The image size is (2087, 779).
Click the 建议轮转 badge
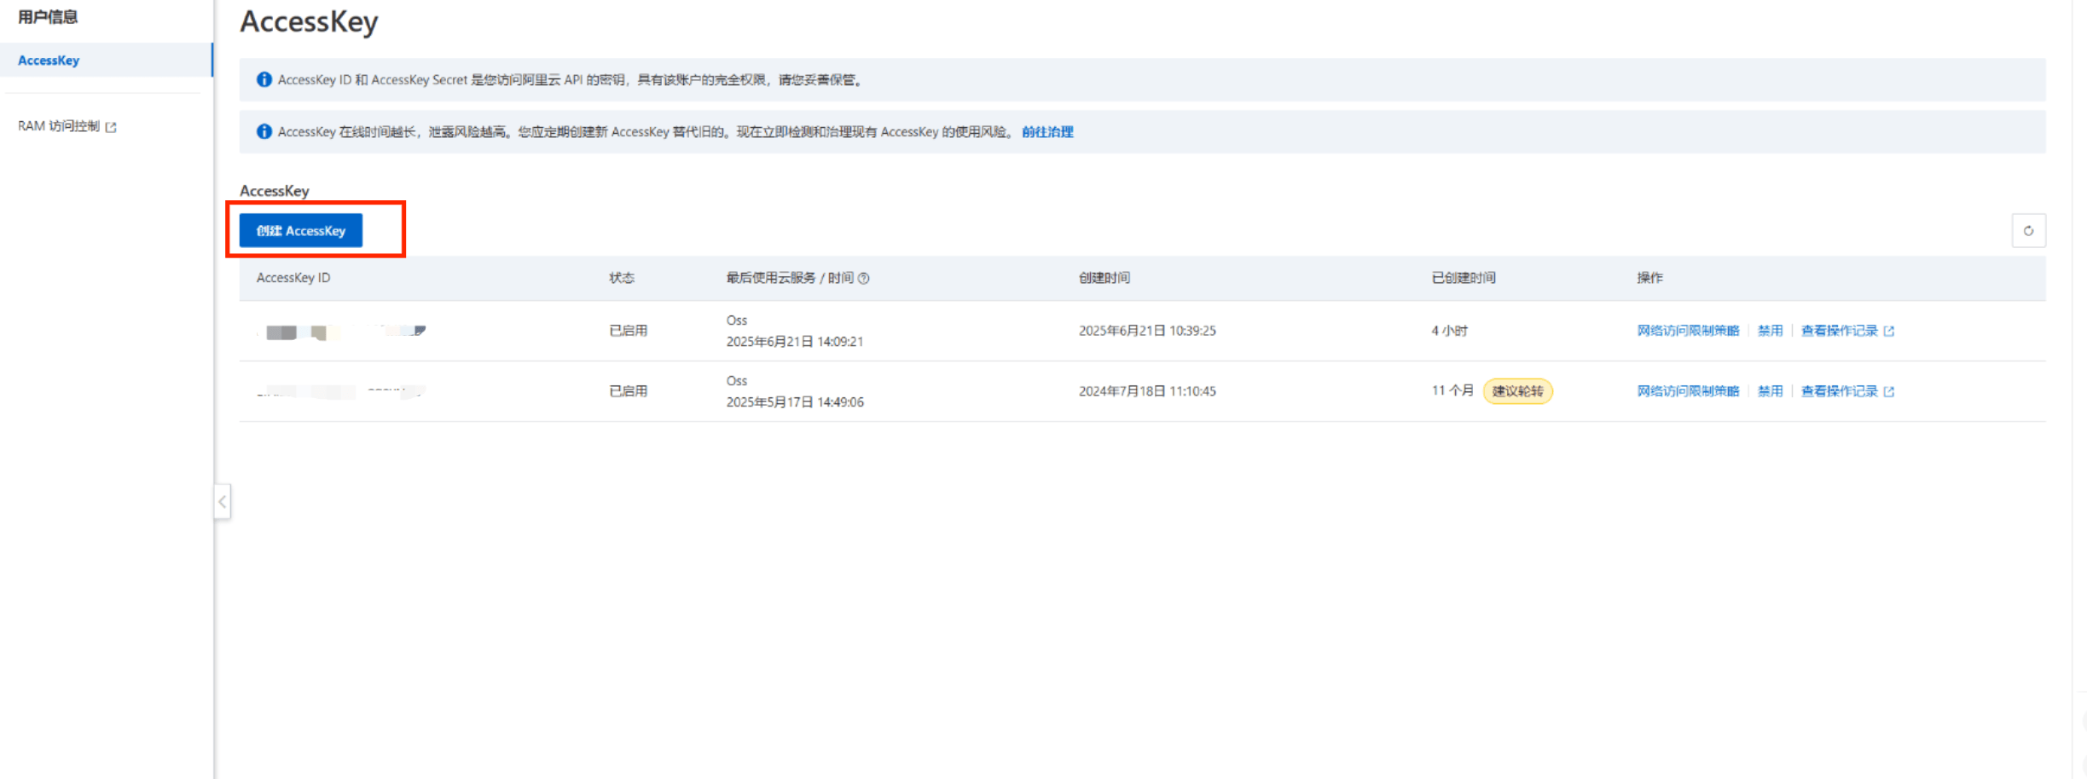click(1517, 391)
